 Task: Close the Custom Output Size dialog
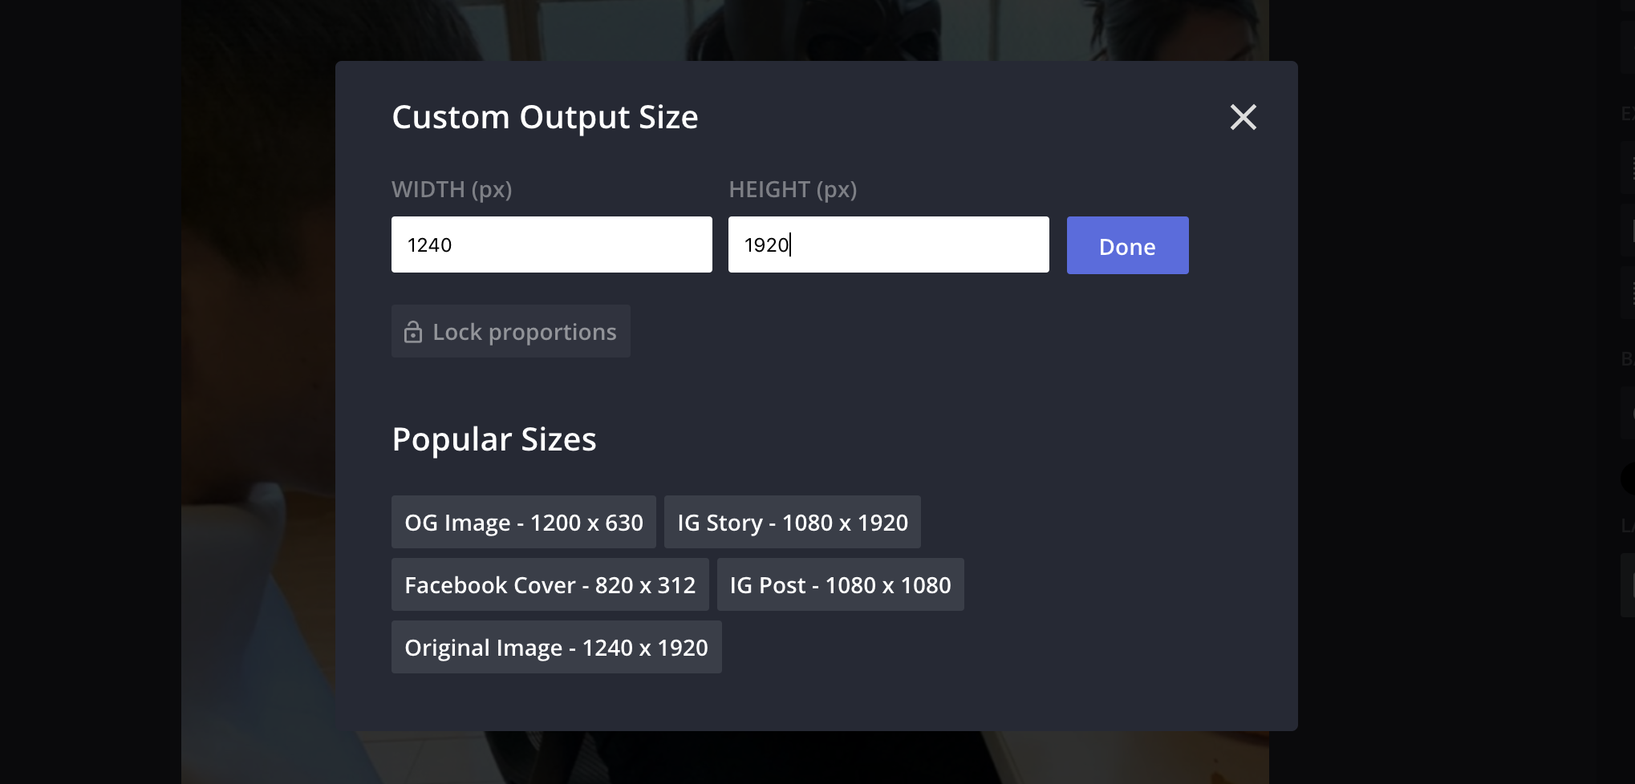coord(1243,118)
